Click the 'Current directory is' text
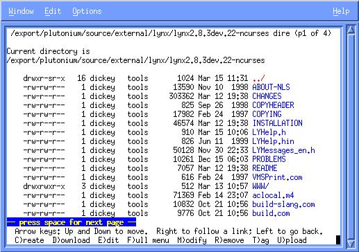 [x=48, y=51]
